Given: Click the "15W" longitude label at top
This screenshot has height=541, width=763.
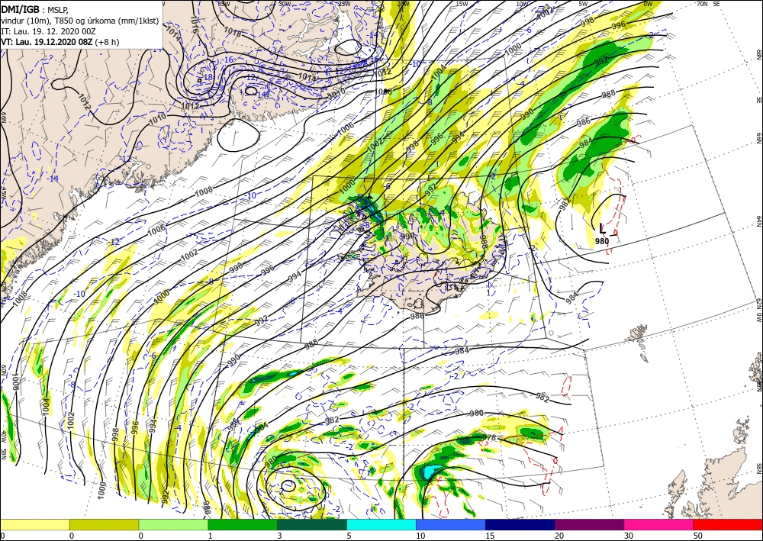Looking at the screenshot, I should click(x=462, y=3).
